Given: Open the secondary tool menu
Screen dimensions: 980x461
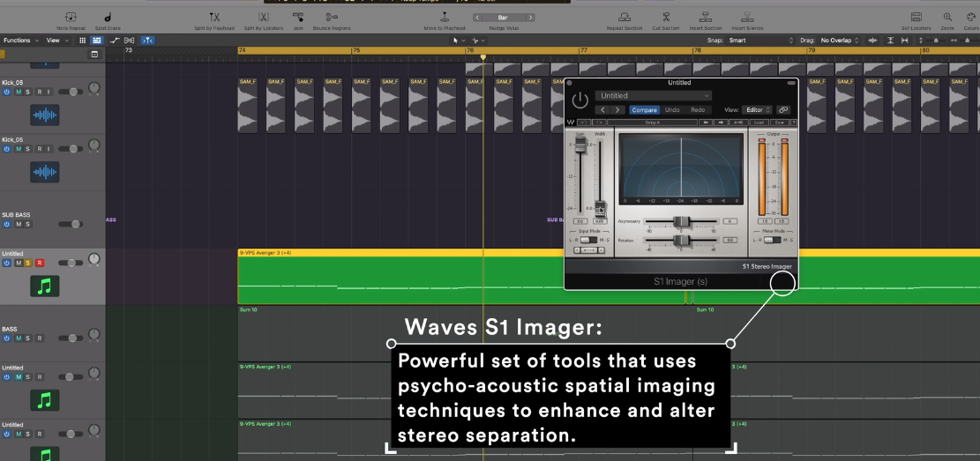Looking at the screenshot, I should (x=479, y=40).
